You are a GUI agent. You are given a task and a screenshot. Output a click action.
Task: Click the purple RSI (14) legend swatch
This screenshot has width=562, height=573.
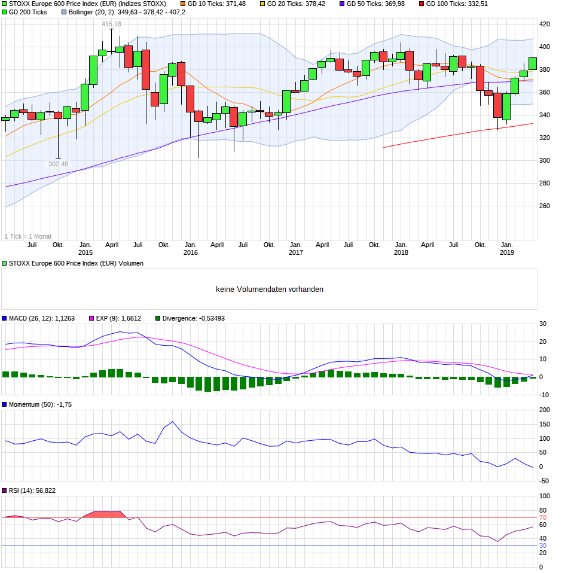click(4, 491)
